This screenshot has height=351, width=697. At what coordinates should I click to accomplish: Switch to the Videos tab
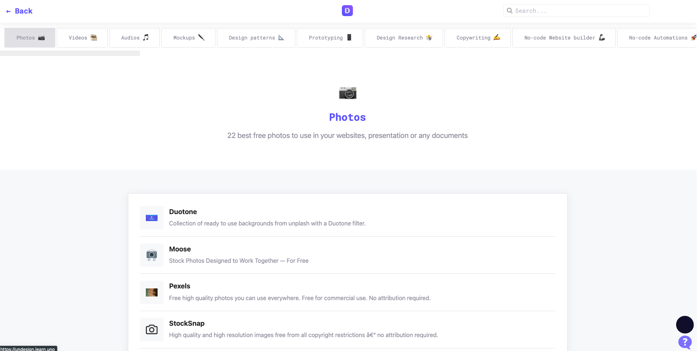(x=82, y=38)
